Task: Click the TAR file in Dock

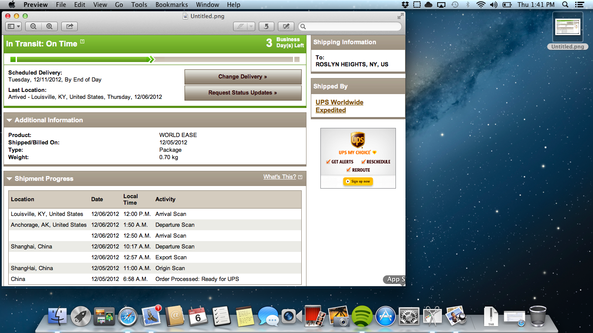Action: point(491,317)
